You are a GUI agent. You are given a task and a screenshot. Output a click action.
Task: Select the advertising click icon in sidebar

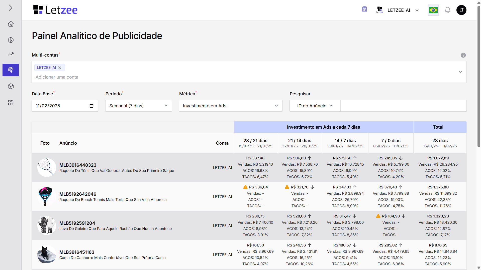click(11, 70)
